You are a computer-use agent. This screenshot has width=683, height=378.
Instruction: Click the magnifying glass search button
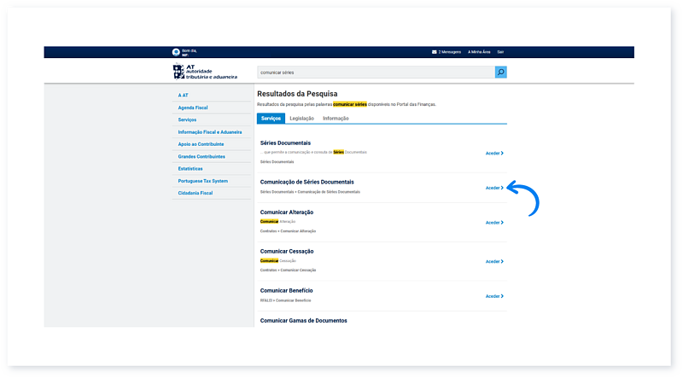tap(500, 73)
